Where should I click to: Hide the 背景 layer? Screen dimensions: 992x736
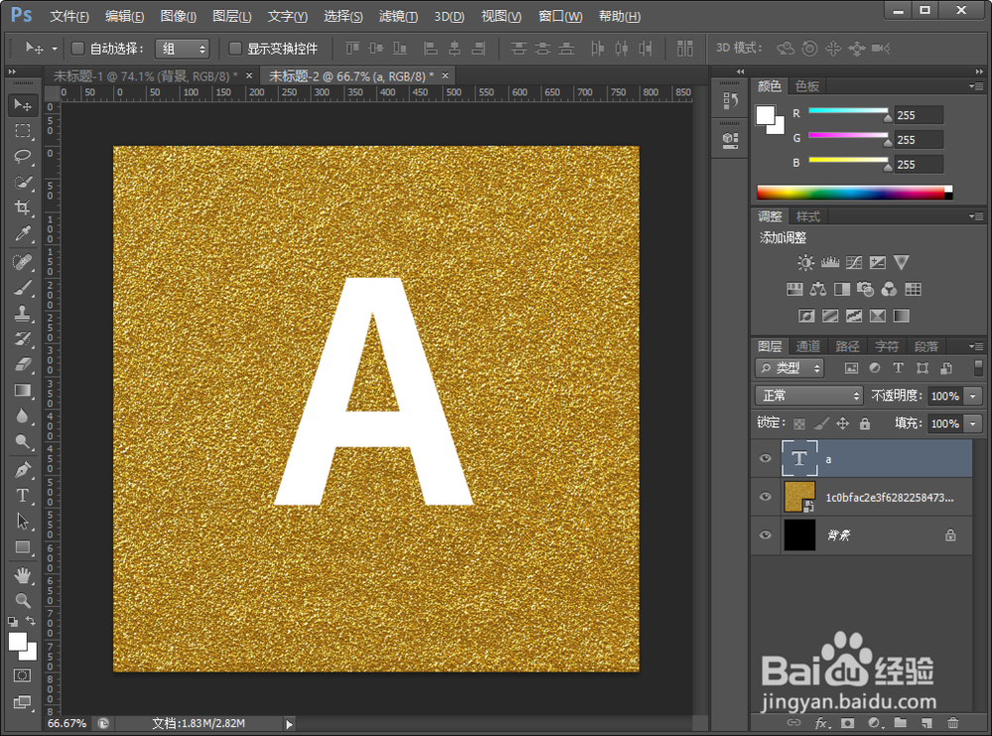[x=765, y=536]
